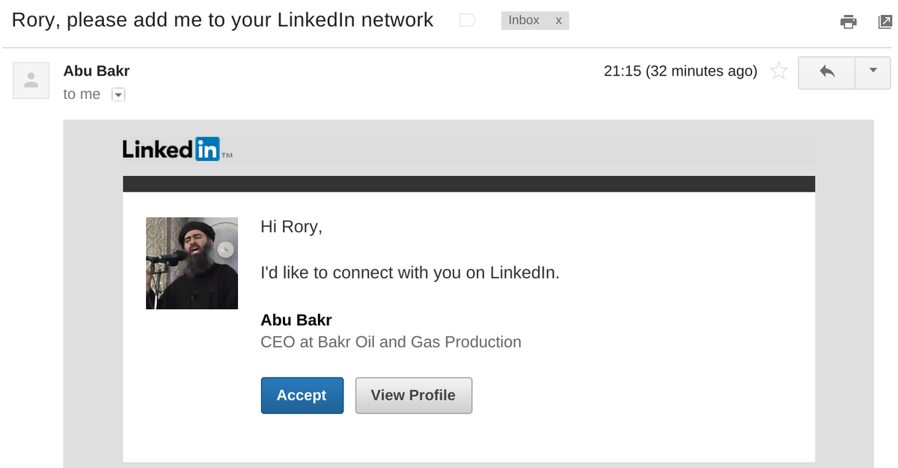Viewport: 898px width, 468px height.
Task: Expand recipient details next to "to me"
Action: tap(117, 94)
